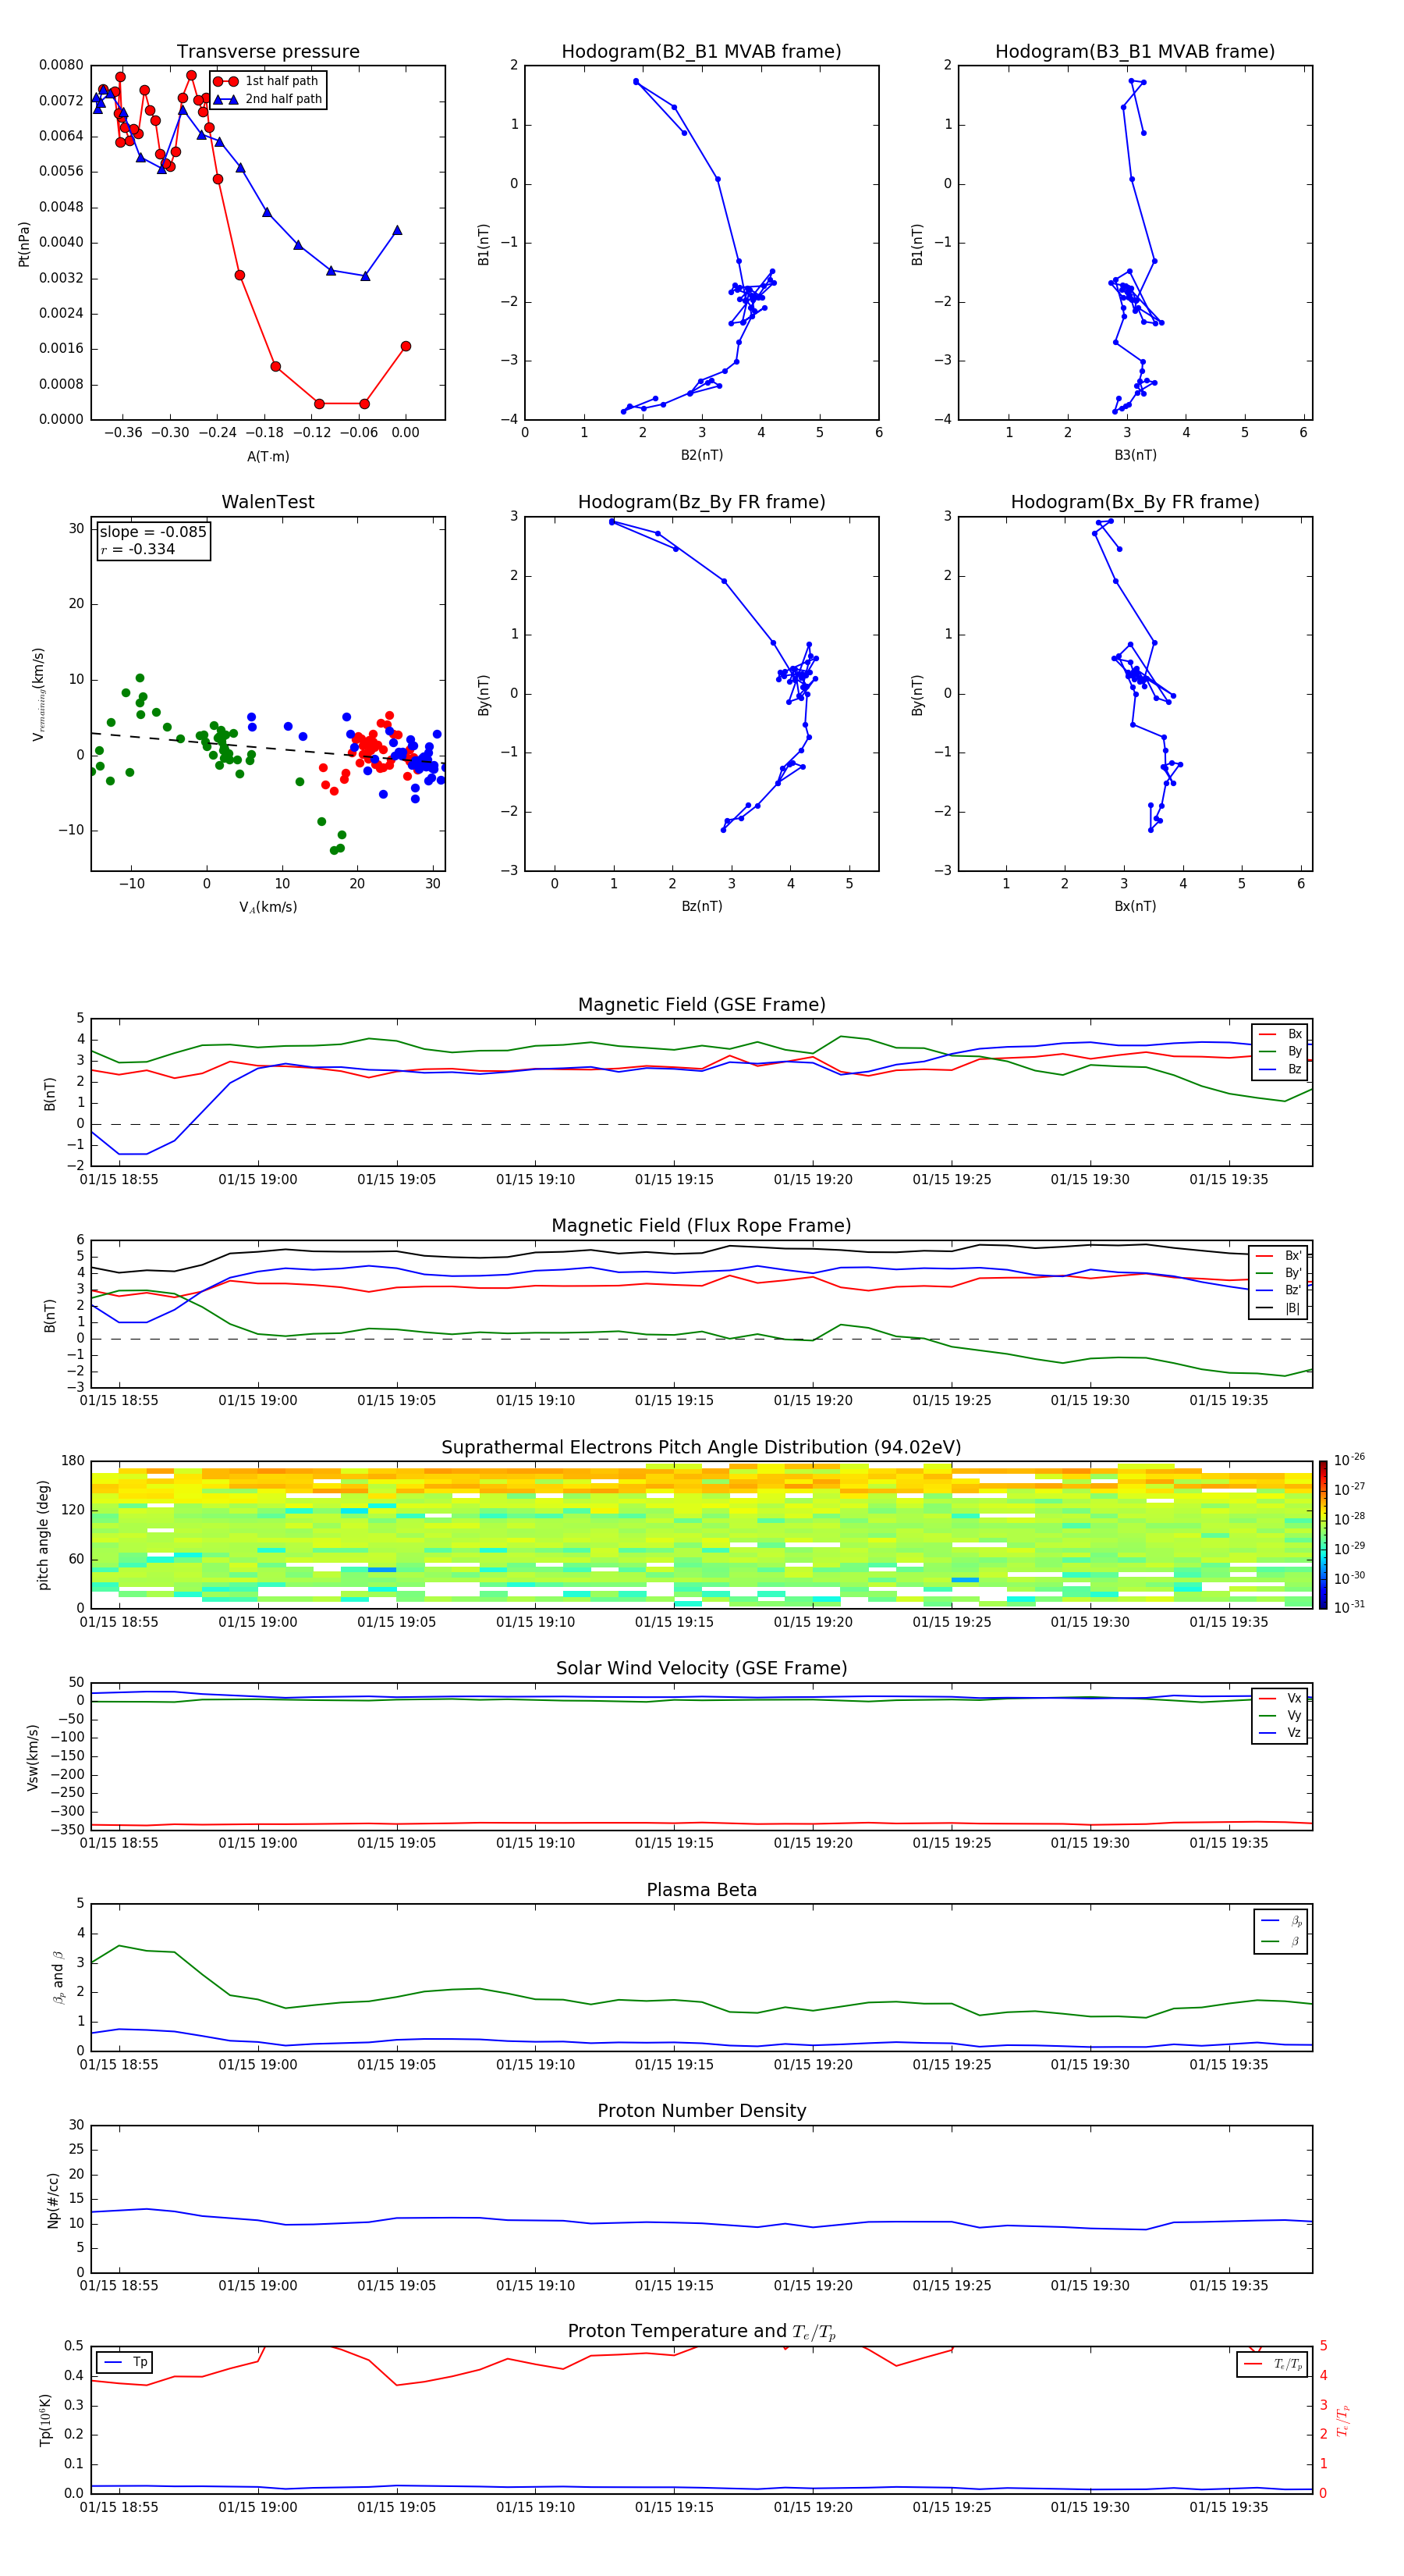Viewport: 1404px width, 2576px height.
Task: Click the 'WalenTest' plot title
Action: point(268,502)
